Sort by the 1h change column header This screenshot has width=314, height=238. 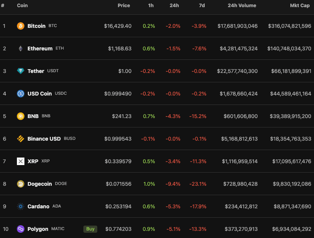pyautogui.click(x=151, y=6)
